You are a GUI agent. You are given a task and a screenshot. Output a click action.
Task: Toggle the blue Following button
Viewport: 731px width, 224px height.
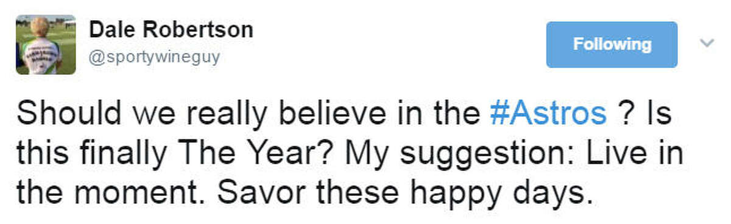(612, 44)
